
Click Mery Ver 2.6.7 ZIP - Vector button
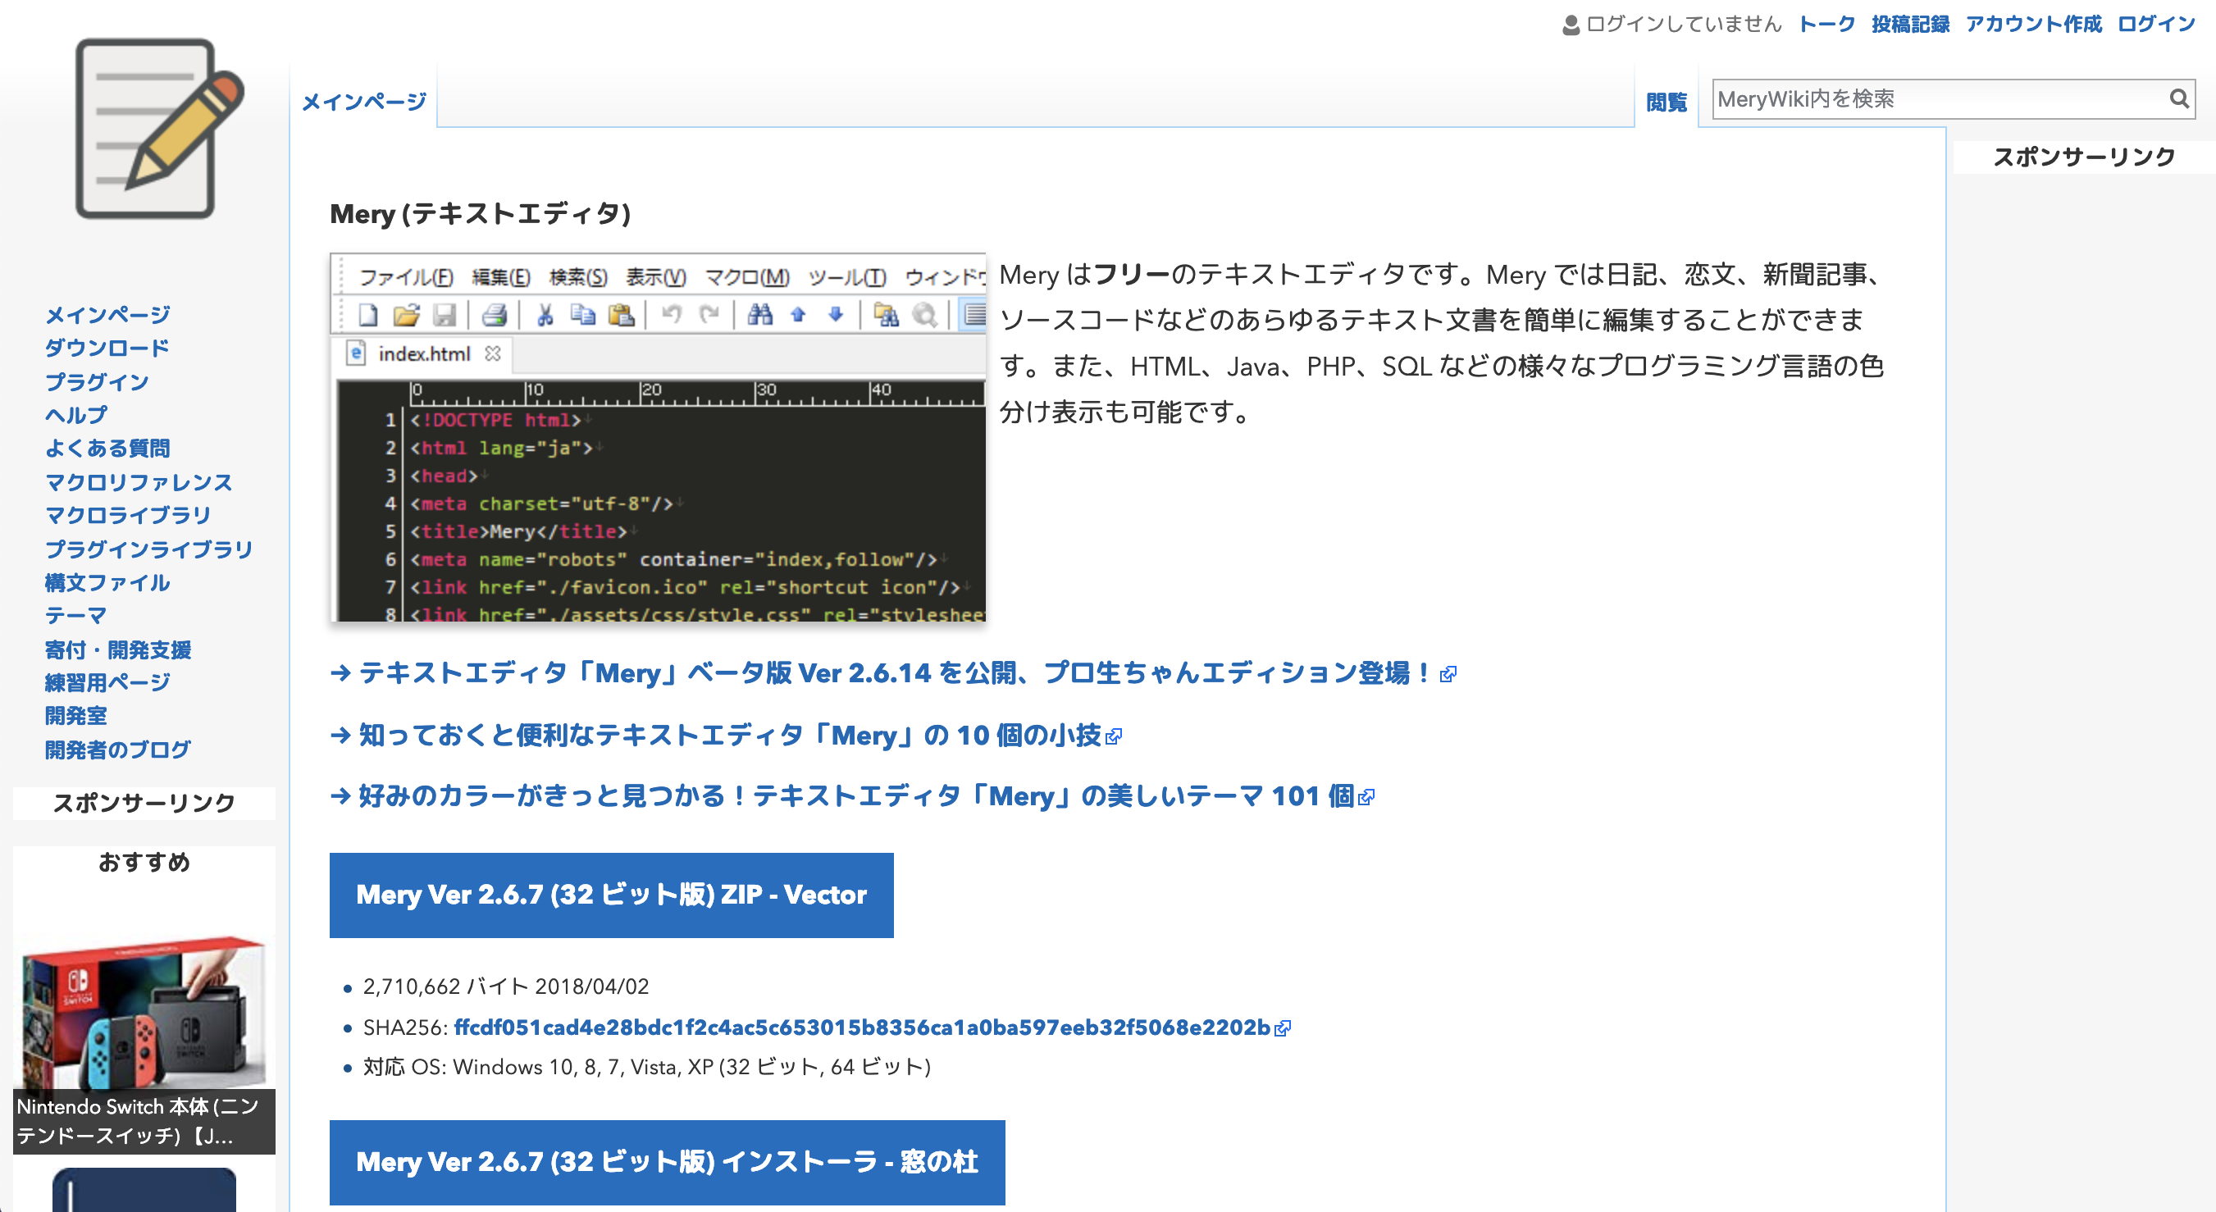click(x=611, y=895)
